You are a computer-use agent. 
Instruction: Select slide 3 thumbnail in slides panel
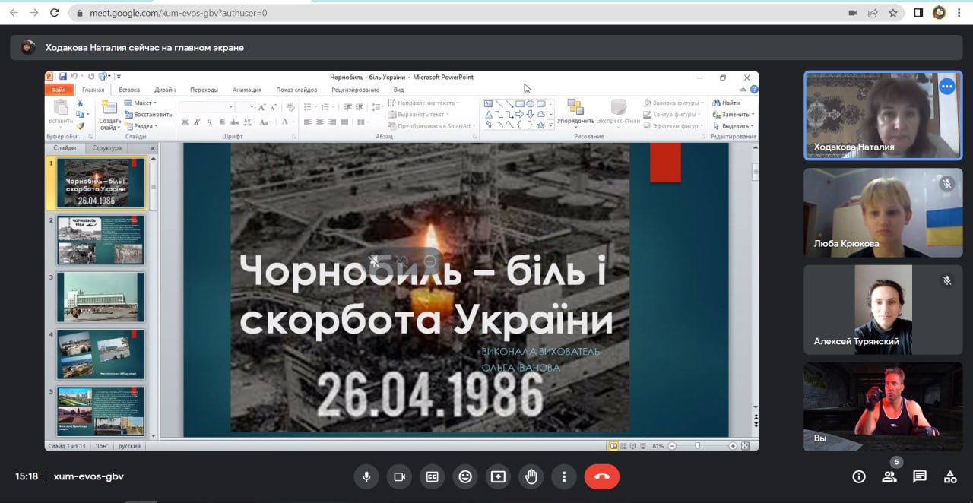tap(100, 297)
